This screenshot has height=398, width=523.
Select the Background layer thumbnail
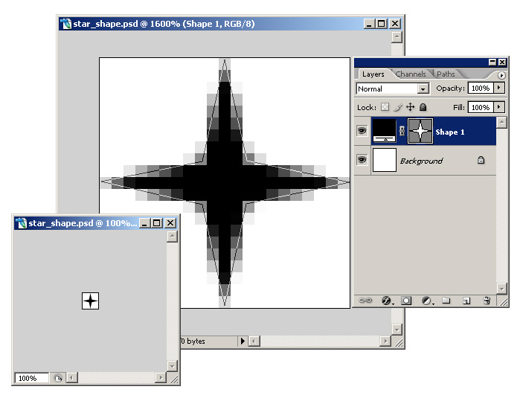pos(384,160)
